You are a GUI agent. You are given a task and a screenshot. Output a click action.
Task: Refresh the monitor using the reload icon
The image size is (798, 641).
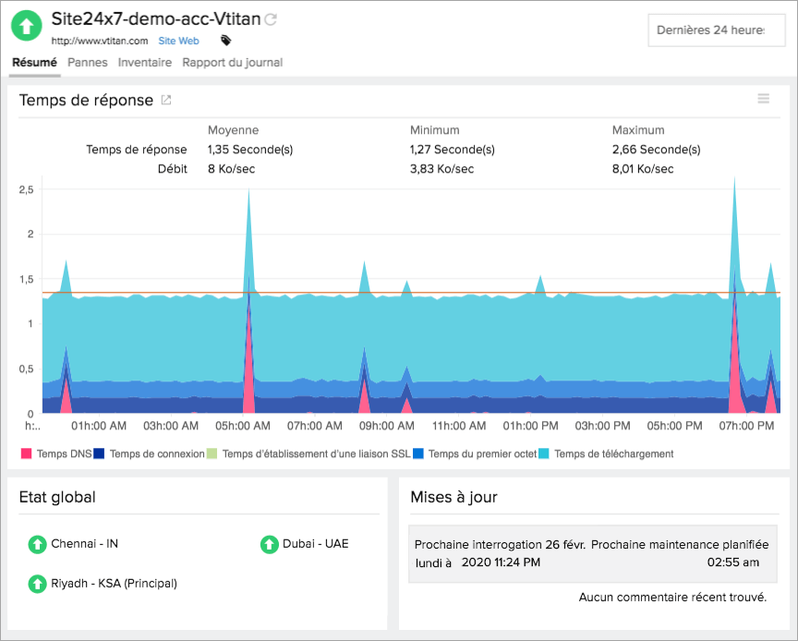(271, 19)
